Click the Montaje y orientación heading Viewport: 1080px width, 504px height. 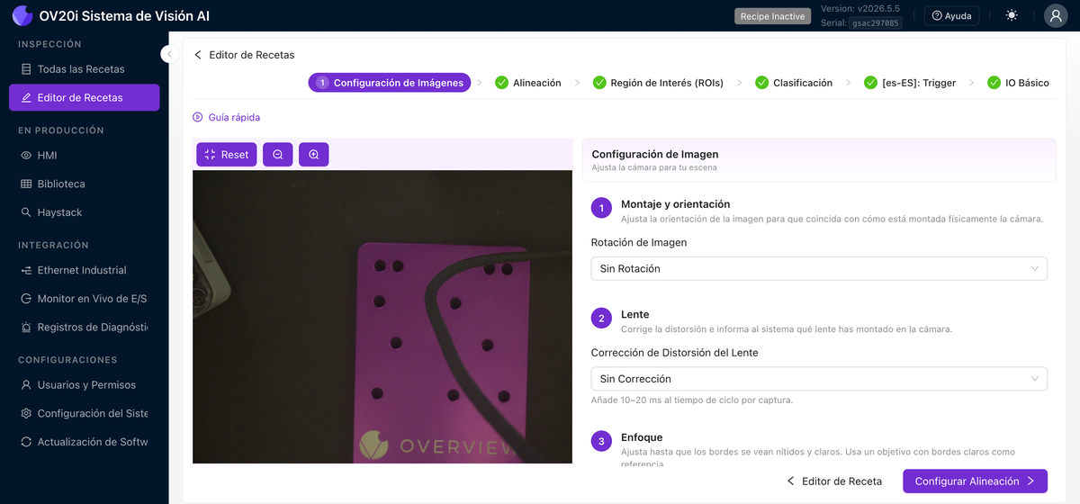tap(675, 204)
